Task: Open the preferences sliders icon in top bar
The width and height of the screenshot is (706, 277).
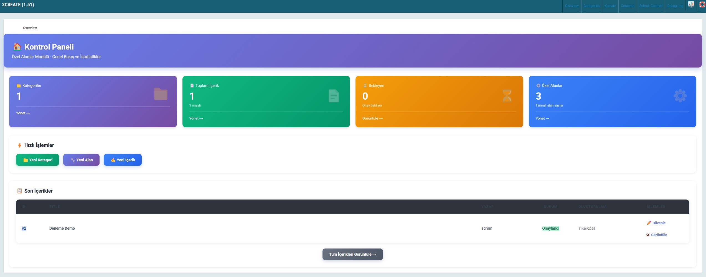Action: click(691, 4)
